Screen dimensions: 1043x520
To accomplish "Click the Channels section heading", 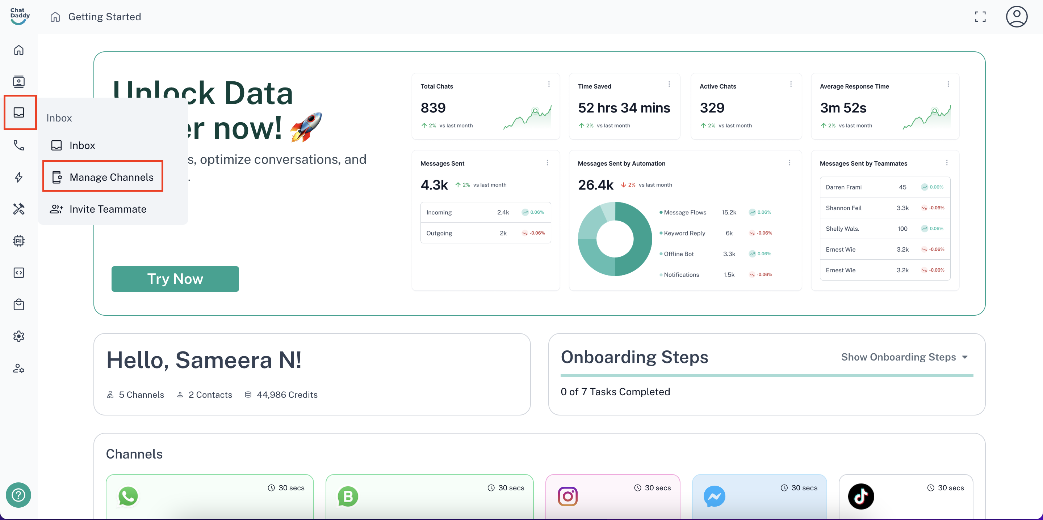I will point(134,454).
